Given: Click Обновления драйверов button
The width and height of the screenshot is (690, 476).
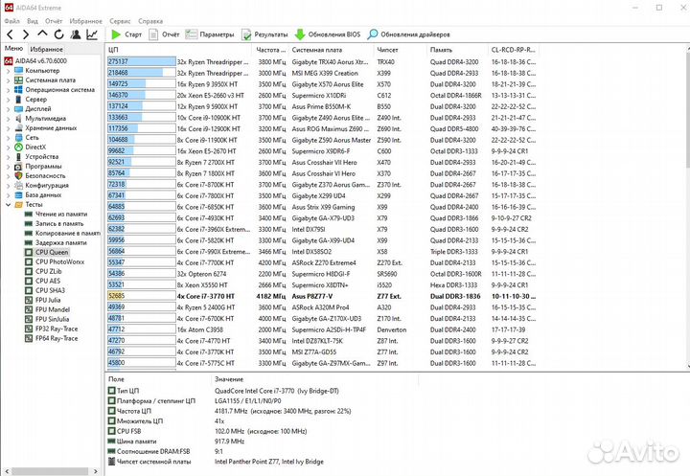Looking at the screenshot, I should [x=409, y=34].
